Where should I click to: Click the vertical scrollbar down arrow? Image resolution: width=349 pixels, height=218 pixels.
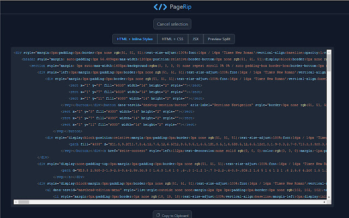click(x=329, y=197)
